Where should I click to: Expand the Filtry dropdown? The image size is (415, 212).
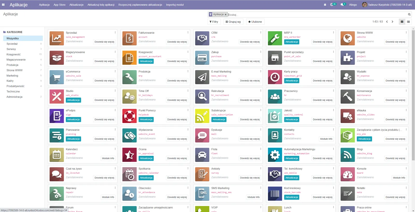click(214, 22)
